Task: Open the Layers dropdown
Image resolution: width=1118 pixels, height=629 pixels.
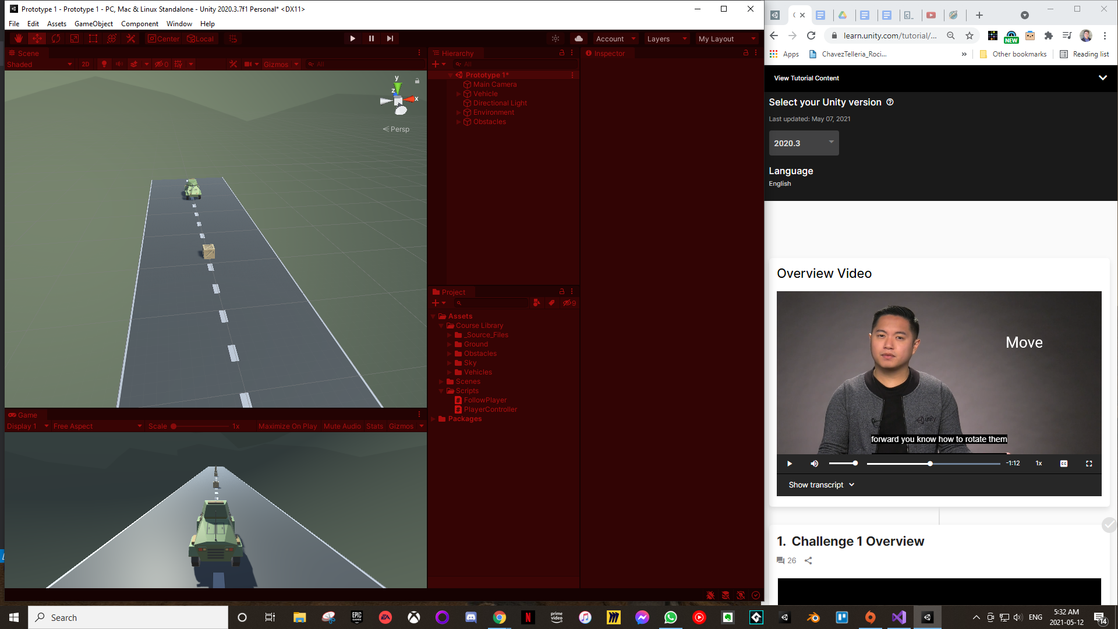Action: (x=666, y=39)
